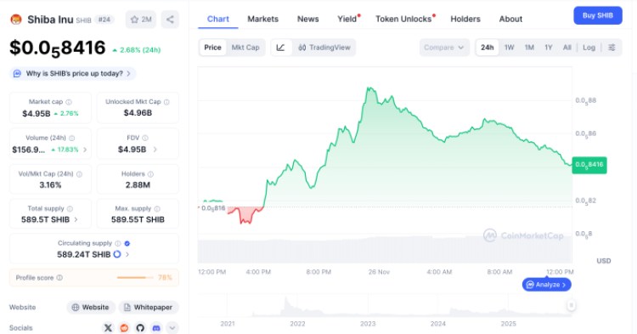Screen dimensions: 637x334
Task: Toggle chart to Mkt Cap view
Action: point(245,48)
